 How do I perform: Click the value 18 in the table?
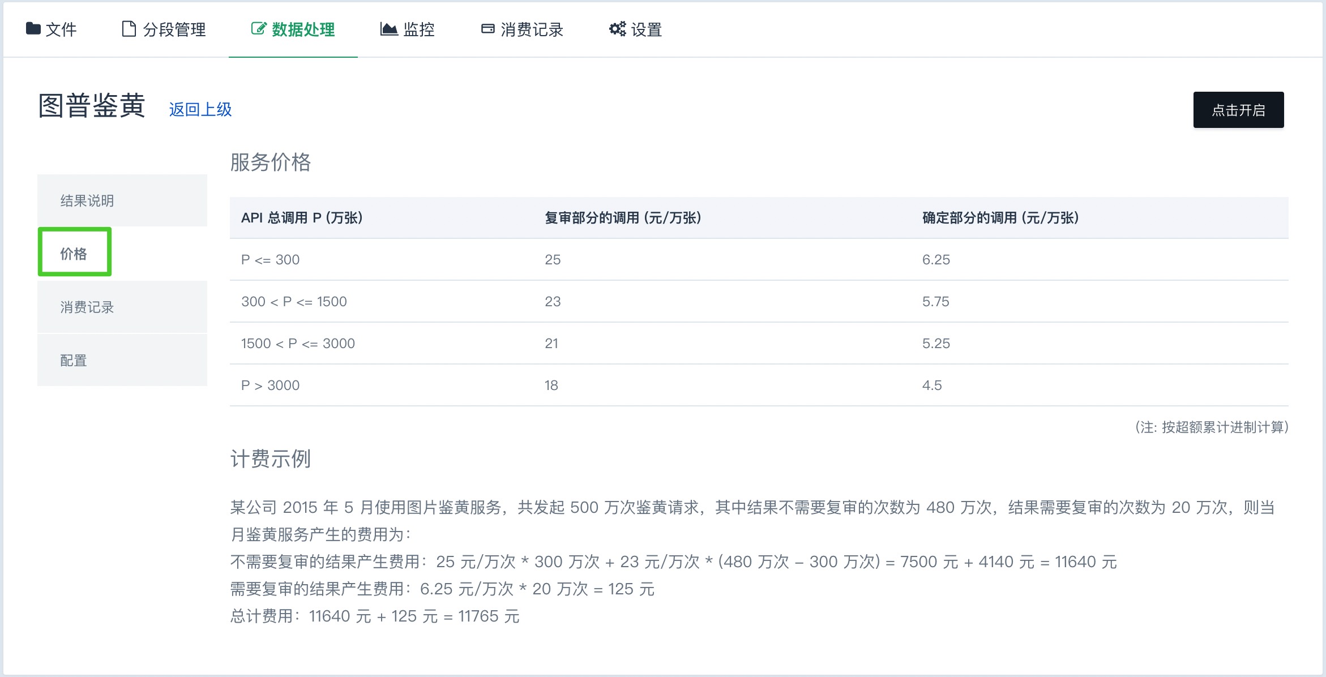tap(551, 385)
